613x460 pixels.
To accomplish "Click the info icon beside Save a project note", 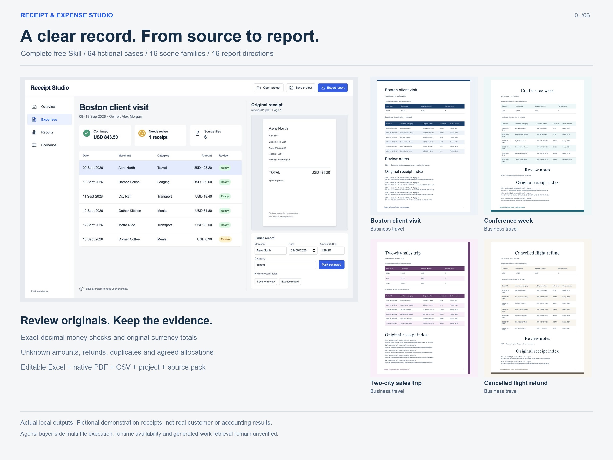I will [81, 289].
